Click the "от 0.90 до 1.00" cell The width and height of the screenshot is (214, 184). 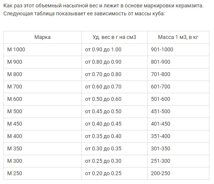pos(103,50)
